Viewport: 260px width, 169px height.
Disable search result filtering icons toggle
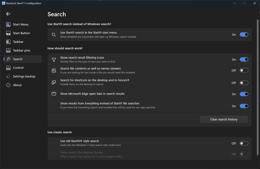(x=244, y=59)
